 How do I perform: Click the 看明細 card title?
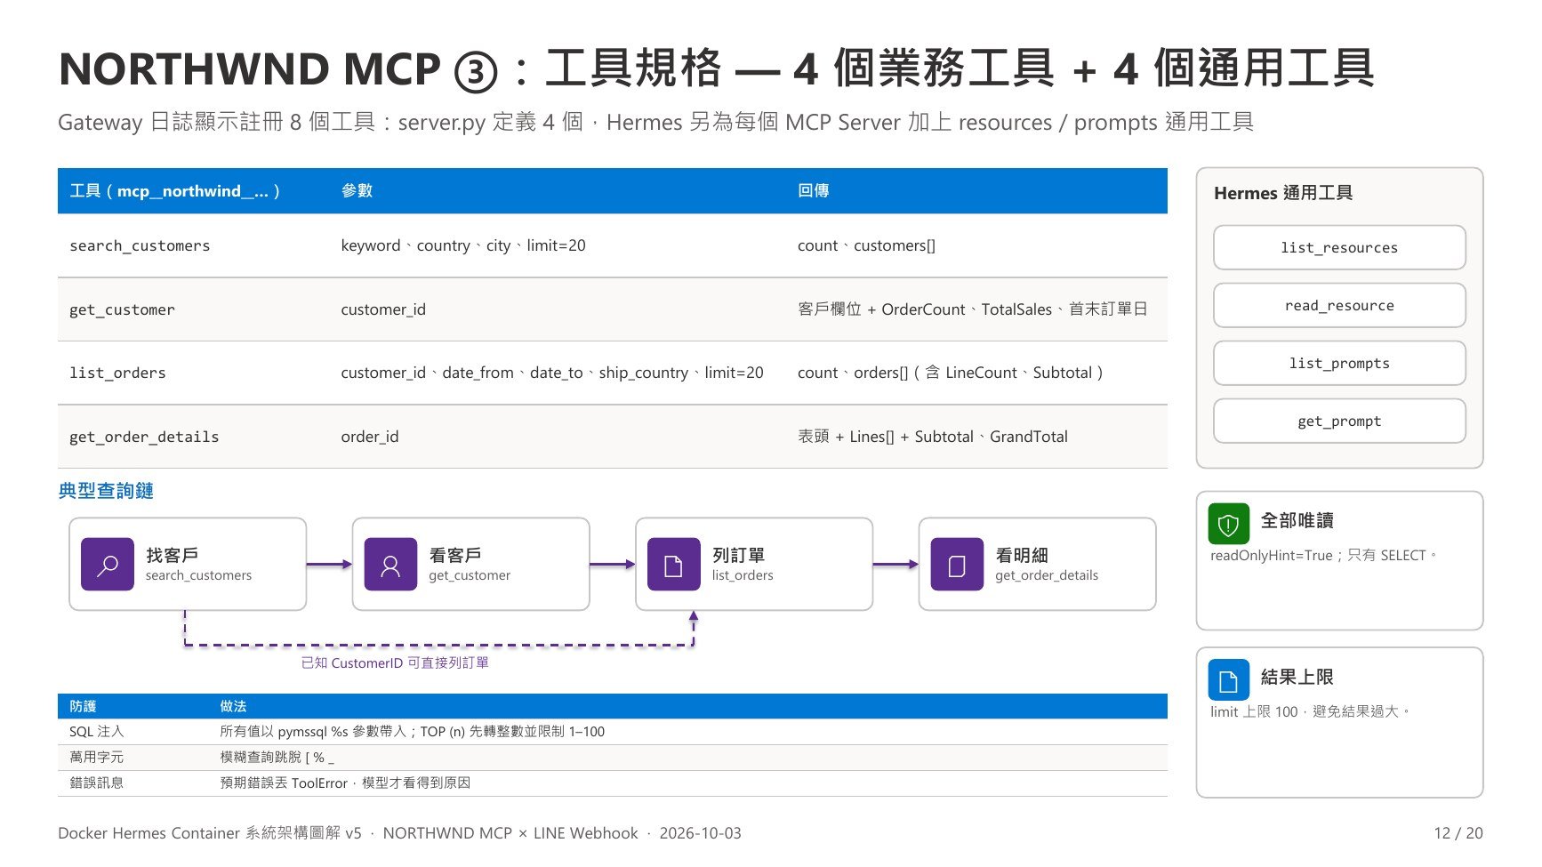coord(1022,556)
